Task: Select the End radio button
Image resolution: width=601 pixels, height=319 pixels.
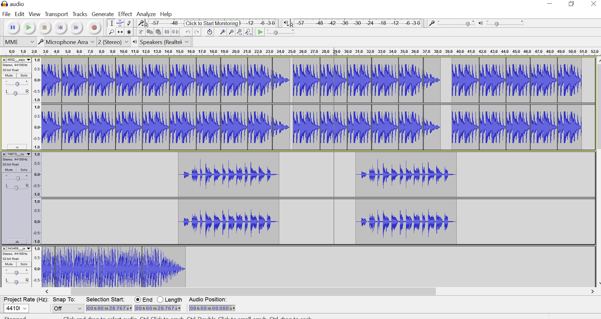Action: pyautogui.click(x=138, y=300)
